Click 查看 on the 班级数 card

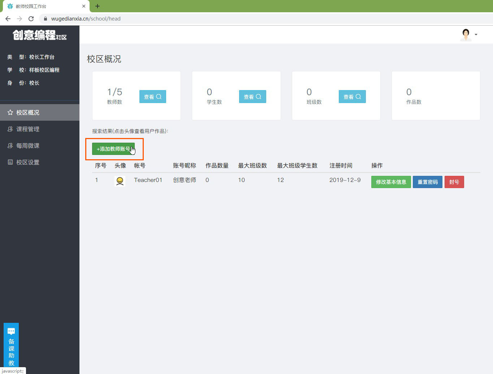[352, 97]
